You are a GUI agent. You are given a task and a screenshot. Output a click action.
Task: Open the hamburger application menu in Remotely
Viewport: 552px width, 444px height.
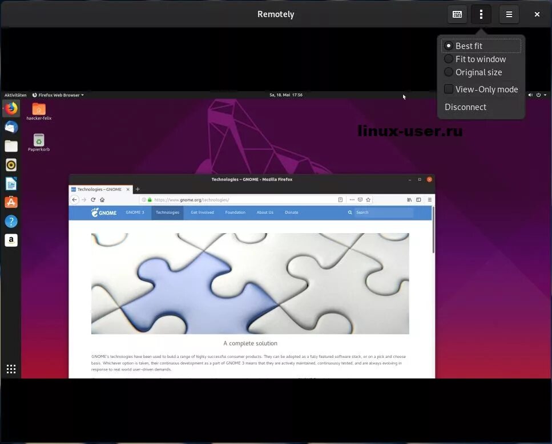click(509, 14)
